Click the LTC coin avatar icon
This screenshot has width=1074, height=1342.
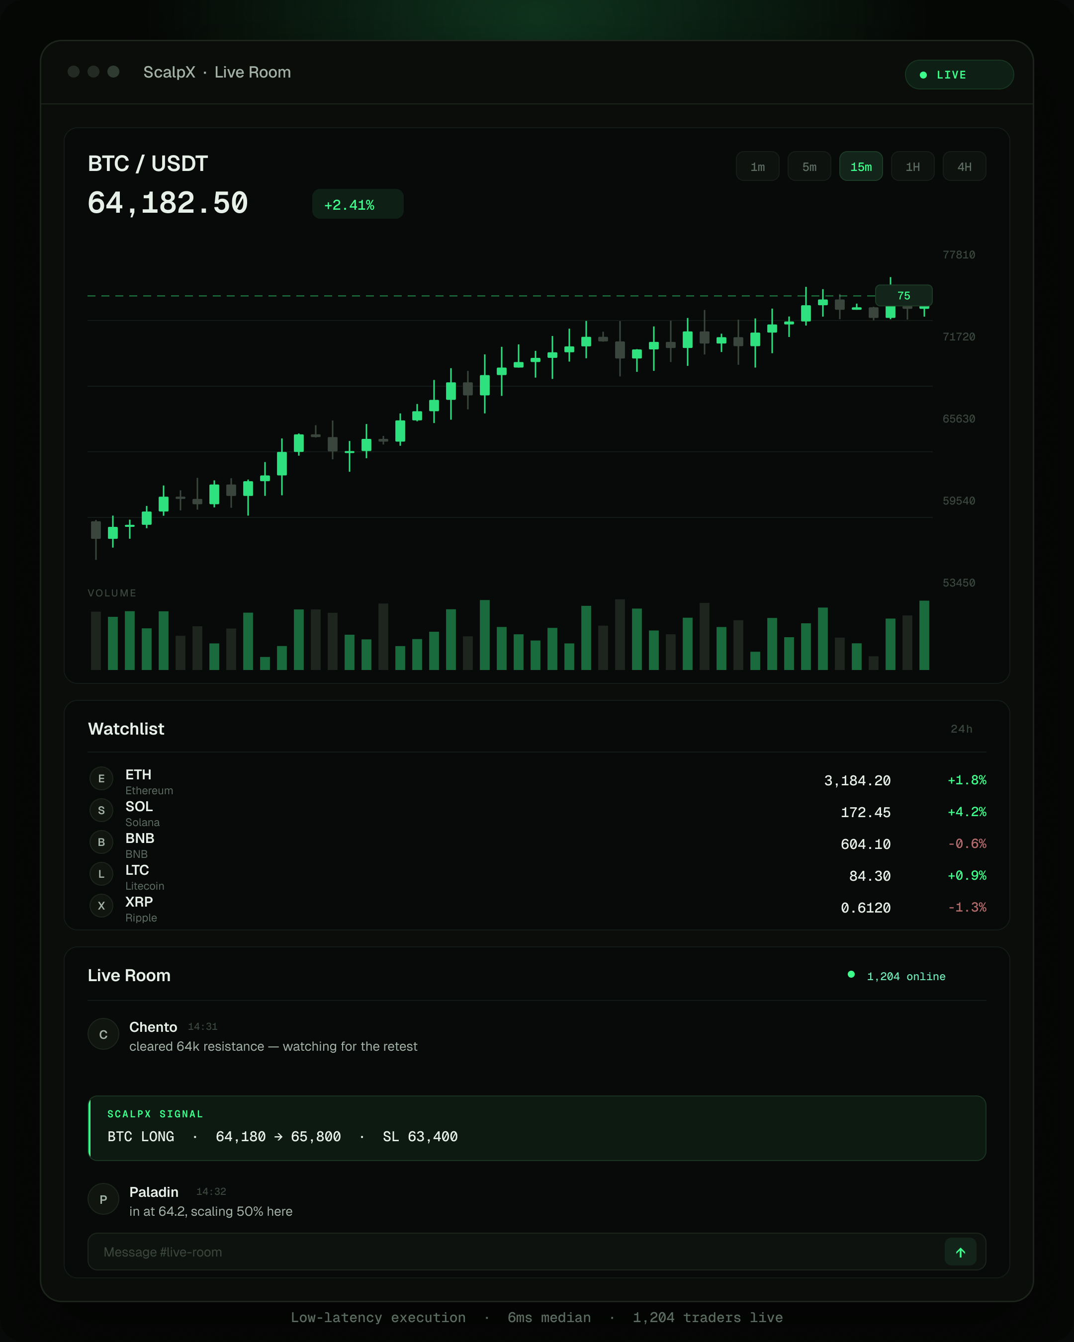pyautogui.click(x=101, y=873)
